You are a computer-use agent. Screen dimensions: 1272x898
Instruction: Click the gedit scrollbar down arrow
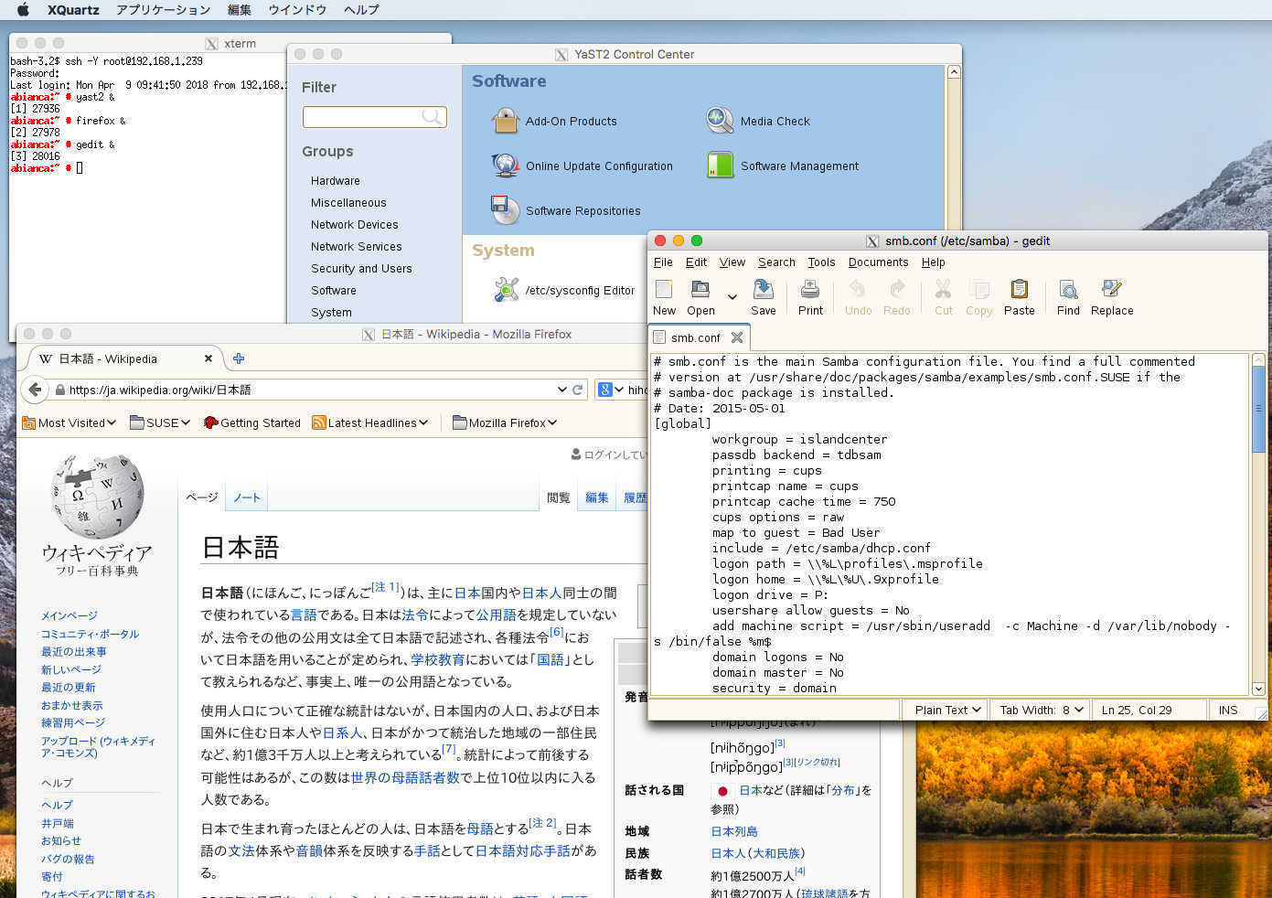tap(1258, 689)
